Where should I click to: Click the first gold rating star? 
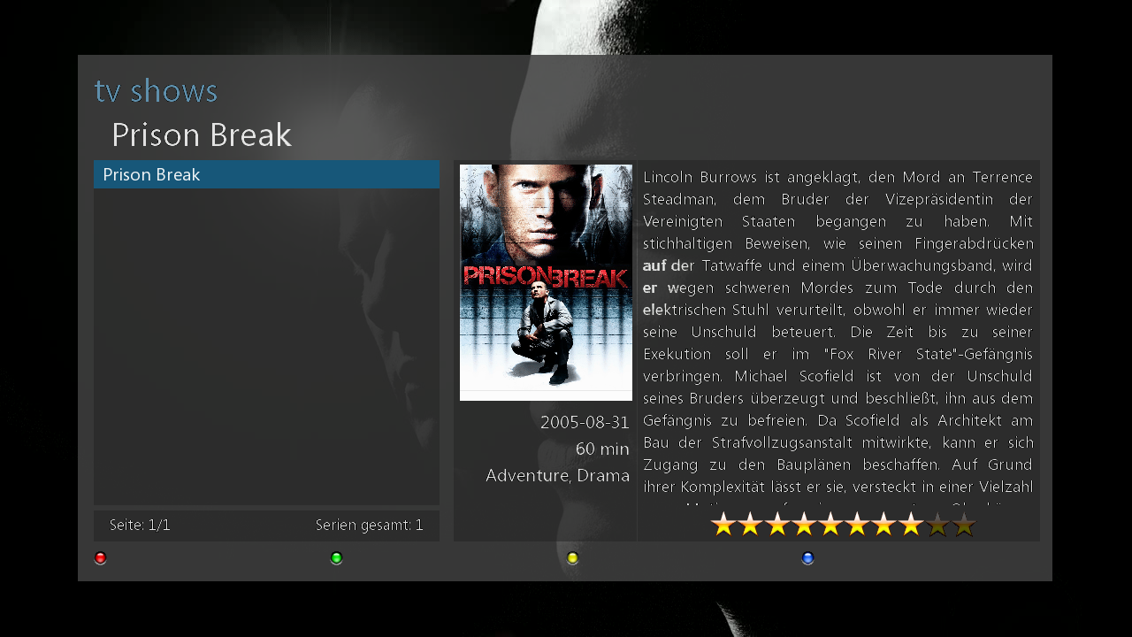[723, 525]
